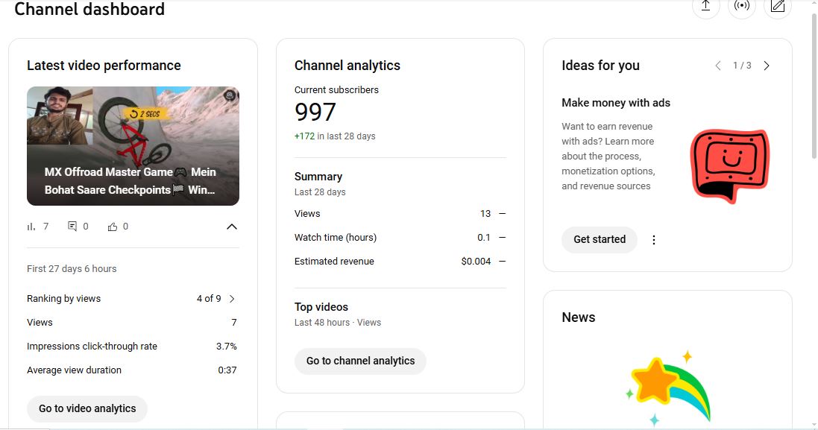818x430 pixels.
Task: Click the '4 of 9' ranking value
Action: 209,299
